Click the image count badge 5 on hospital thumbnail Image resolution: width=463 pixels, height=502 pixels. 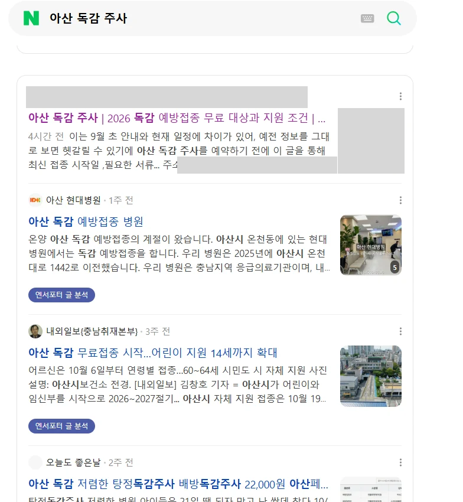point(395,268)
